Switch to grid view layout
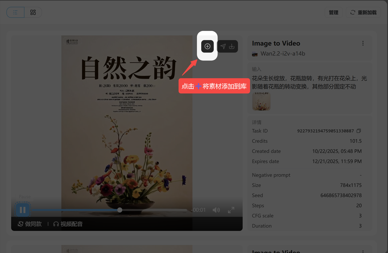This screenshot has width=388, height=253. 33,12
